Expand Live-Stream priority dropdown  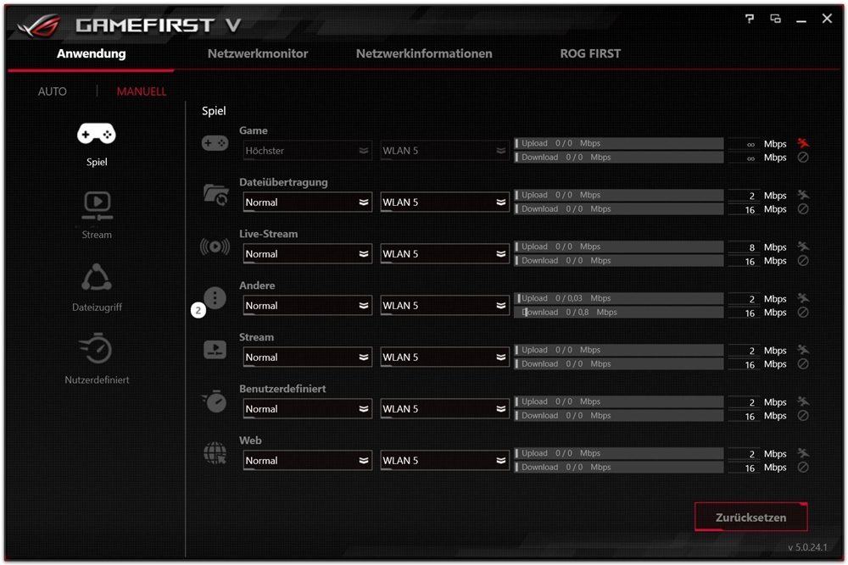(x=307, y=254)
